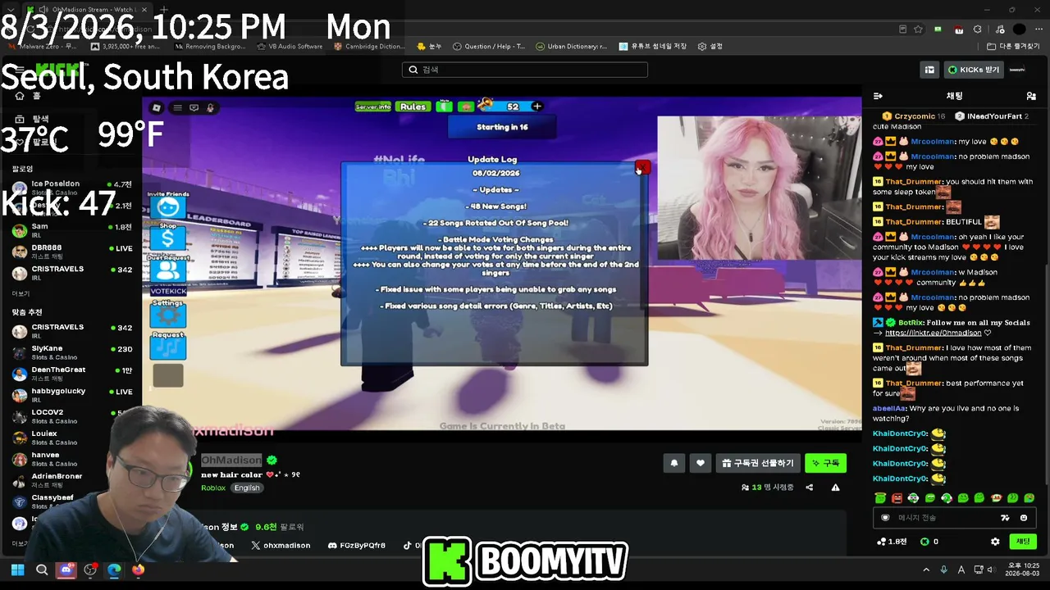Open SlyKane channel in sidebar
Viewport: 1050px width, 590px height.
[72, 352]
